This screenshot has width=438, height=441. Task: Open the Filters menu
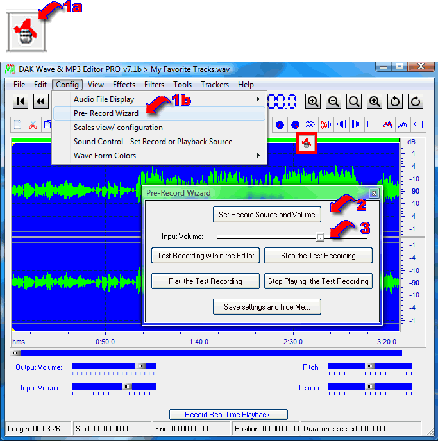154,85
